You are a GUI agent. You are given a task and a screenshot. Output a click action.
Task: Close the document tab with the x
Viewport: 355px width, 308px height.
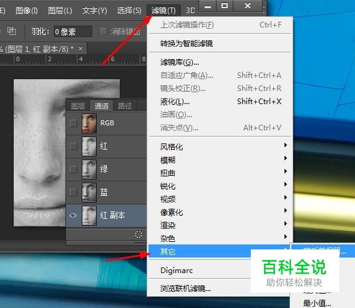coord(80,48)
